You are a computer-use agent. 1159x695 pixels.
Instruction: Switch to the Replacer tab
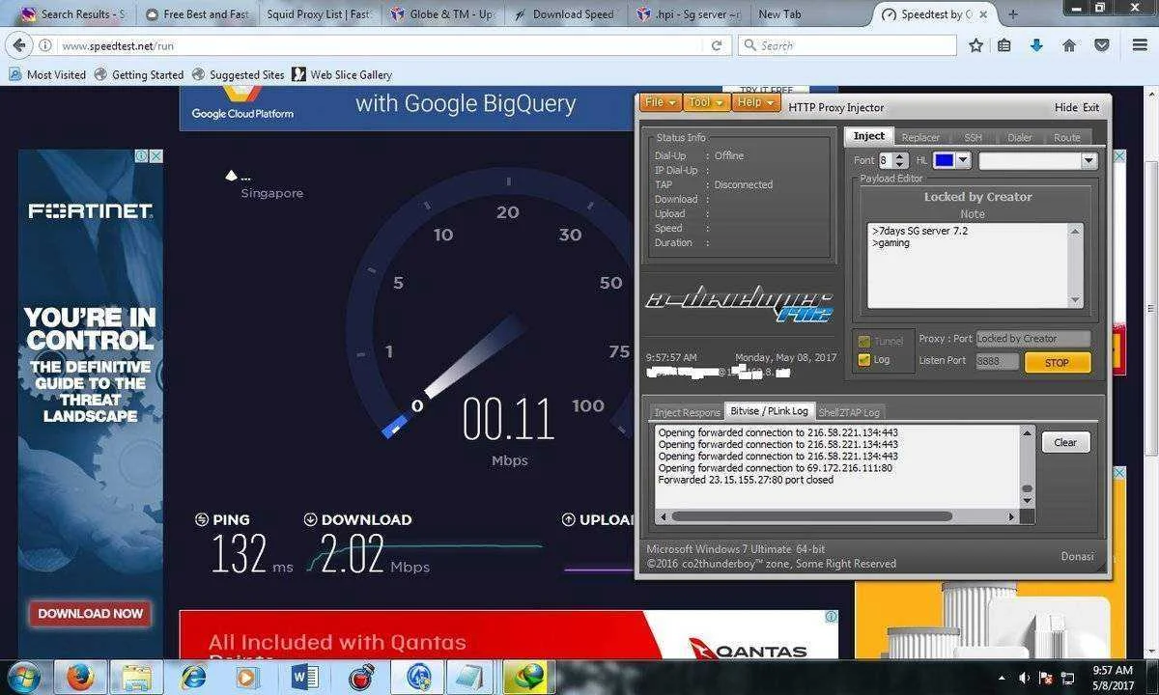point(920,137)
